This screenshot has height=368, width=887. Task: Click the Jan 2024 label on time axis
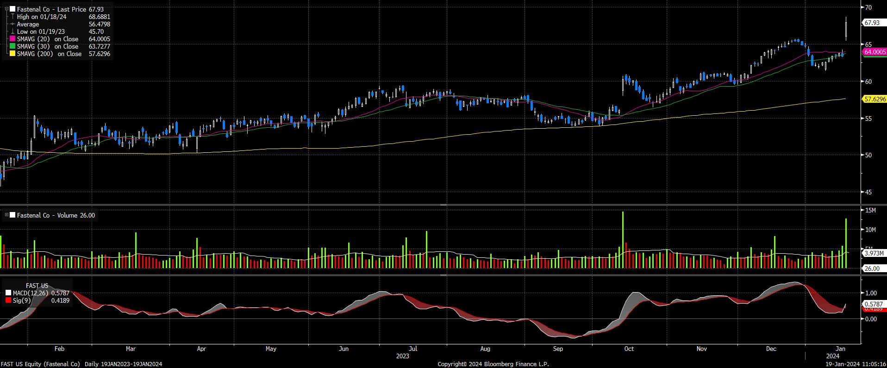pyautogui.click(x=841, y=349)
